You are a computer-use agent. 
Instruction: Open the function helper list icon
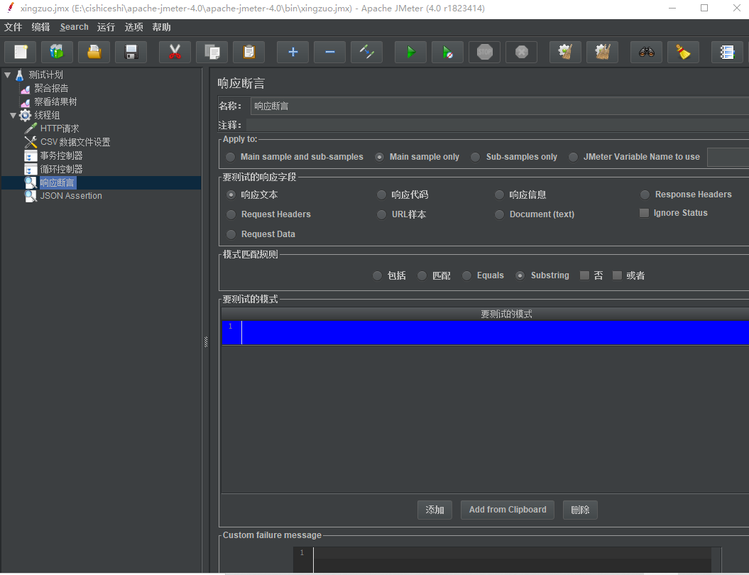pos(727,52)
